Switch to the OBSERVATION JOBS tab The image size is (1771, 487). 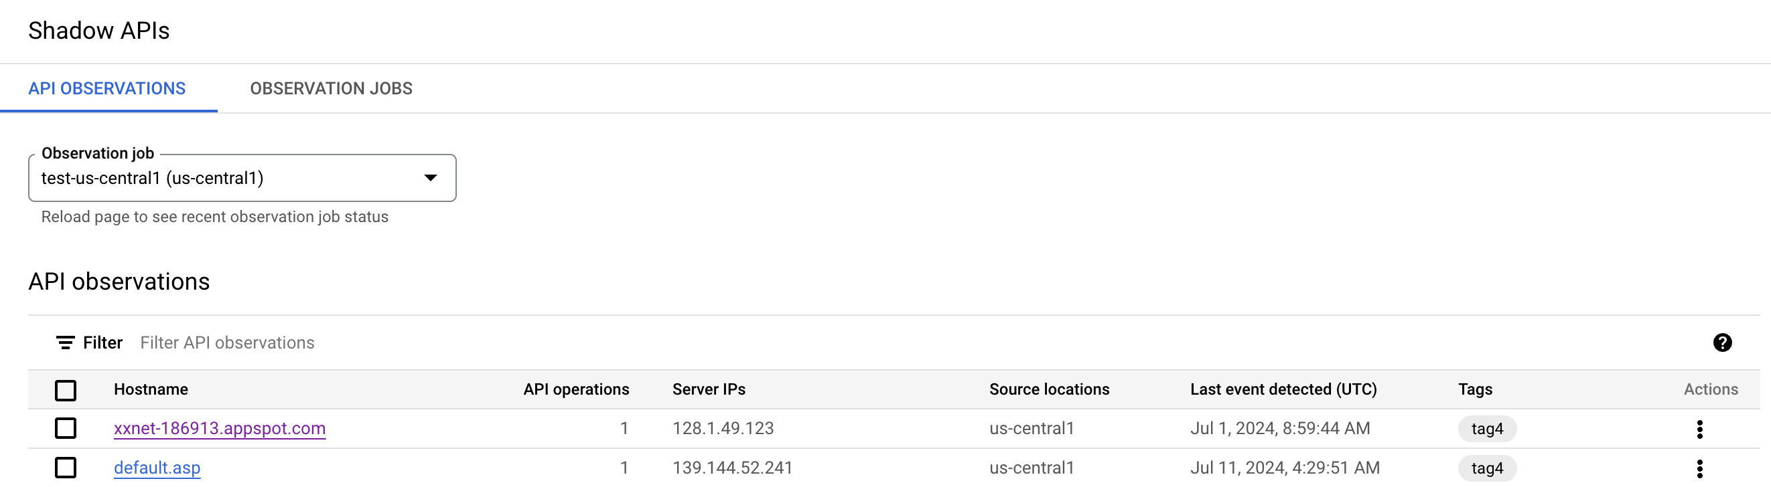pyautogui.click(x=331, y=88)
